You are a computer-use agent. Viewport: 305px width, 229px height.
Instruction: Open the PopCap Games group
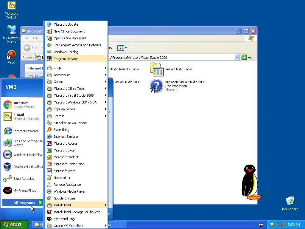point(76,109)
